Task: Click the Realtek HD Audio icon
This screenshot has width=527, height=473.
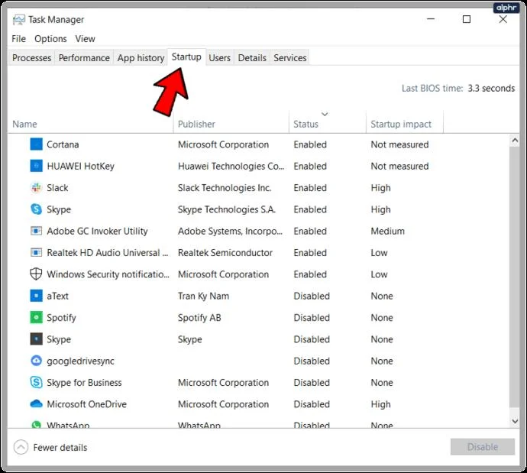Action: tap(37, 252)
